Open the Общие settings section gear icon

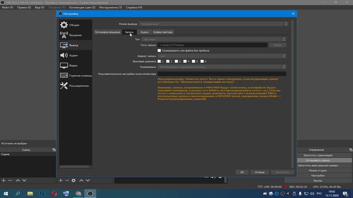64,25
